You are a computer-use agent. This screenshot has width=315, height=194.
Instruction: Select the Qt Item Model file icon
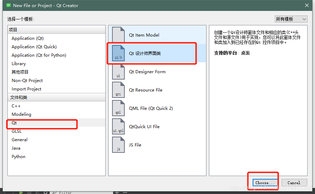coord(118,35)
